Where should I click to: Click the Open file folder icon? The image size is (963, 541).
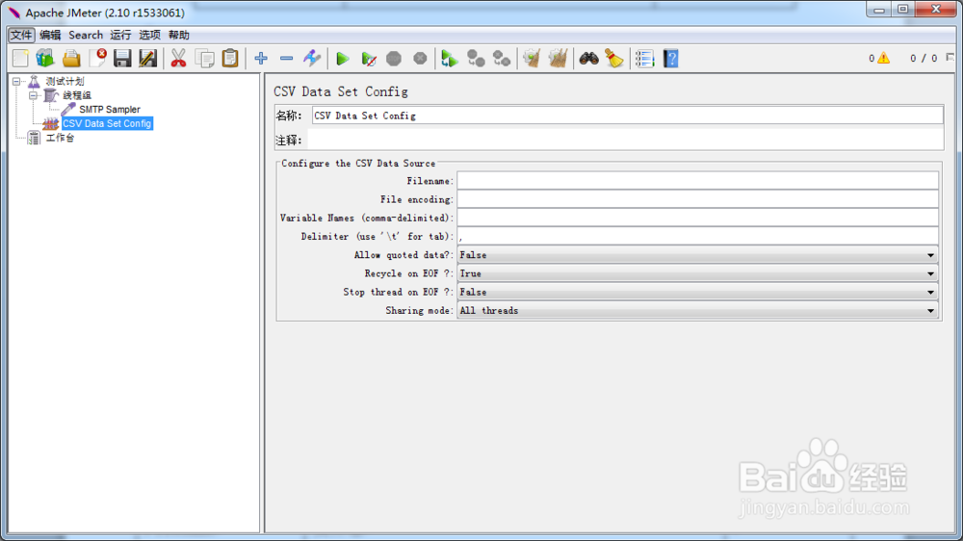pos(71,59)
